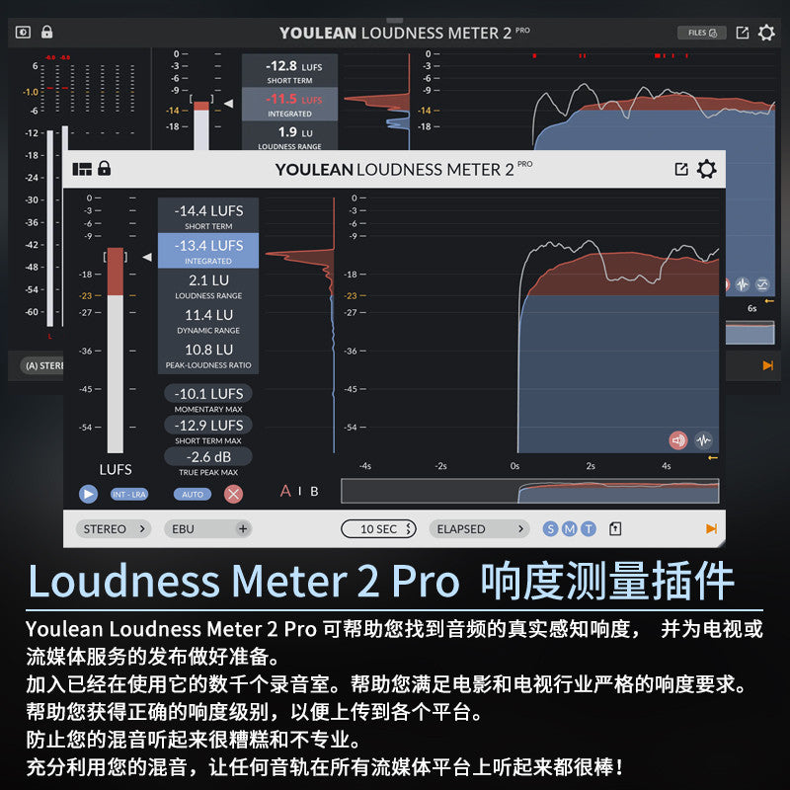Click the target arrow marker beside LUFS meter
Image resolution: width=790 pixels, height=790 pixels.
[x=147, y=257]
